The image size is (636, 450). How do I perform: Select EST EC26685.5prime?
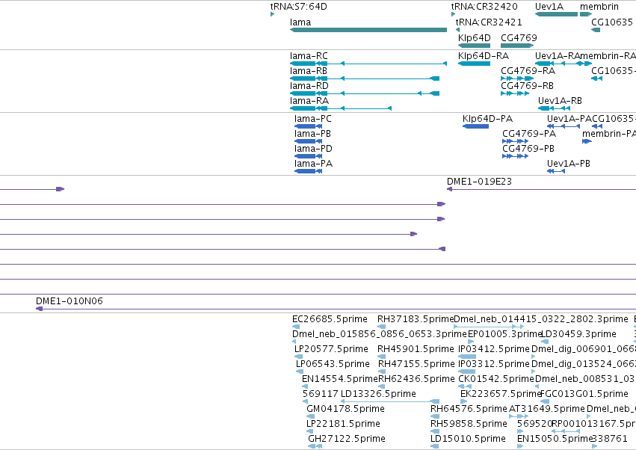(x=296, y=327)
